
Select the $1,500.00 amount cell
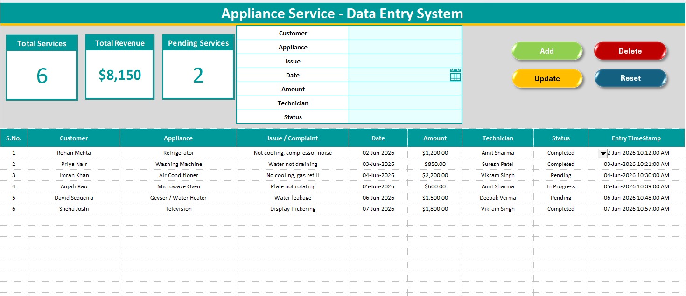pos(435,198)
